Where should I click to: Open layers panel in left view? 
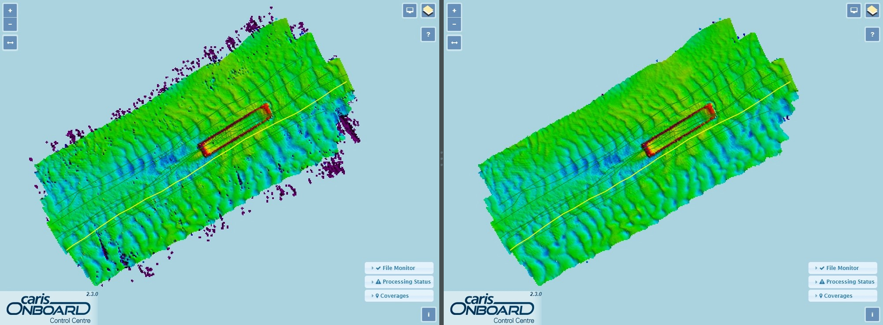click(428, 11)
